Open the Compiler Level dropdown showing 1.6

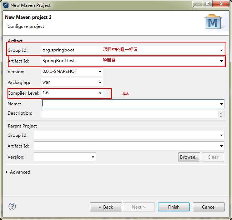(x=100, y=93)
